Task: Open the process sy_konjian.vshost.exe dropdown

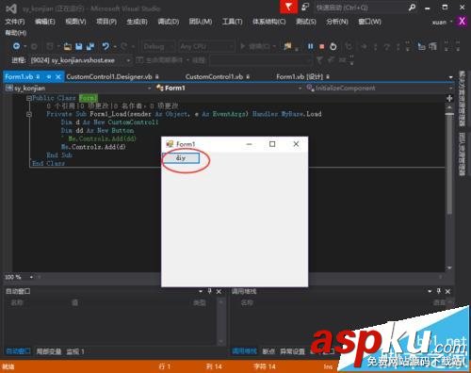Action: 128,60
